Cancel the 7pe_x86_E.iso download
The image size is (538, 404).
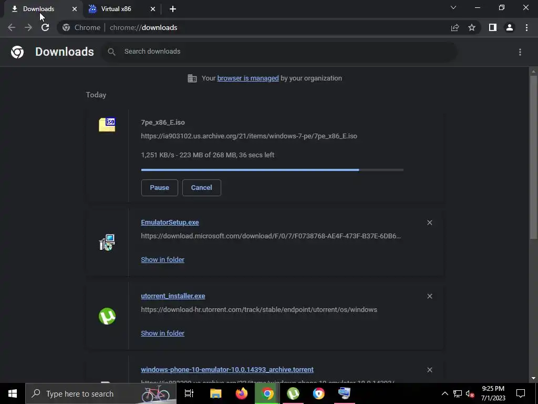click(x=201, y=188)
